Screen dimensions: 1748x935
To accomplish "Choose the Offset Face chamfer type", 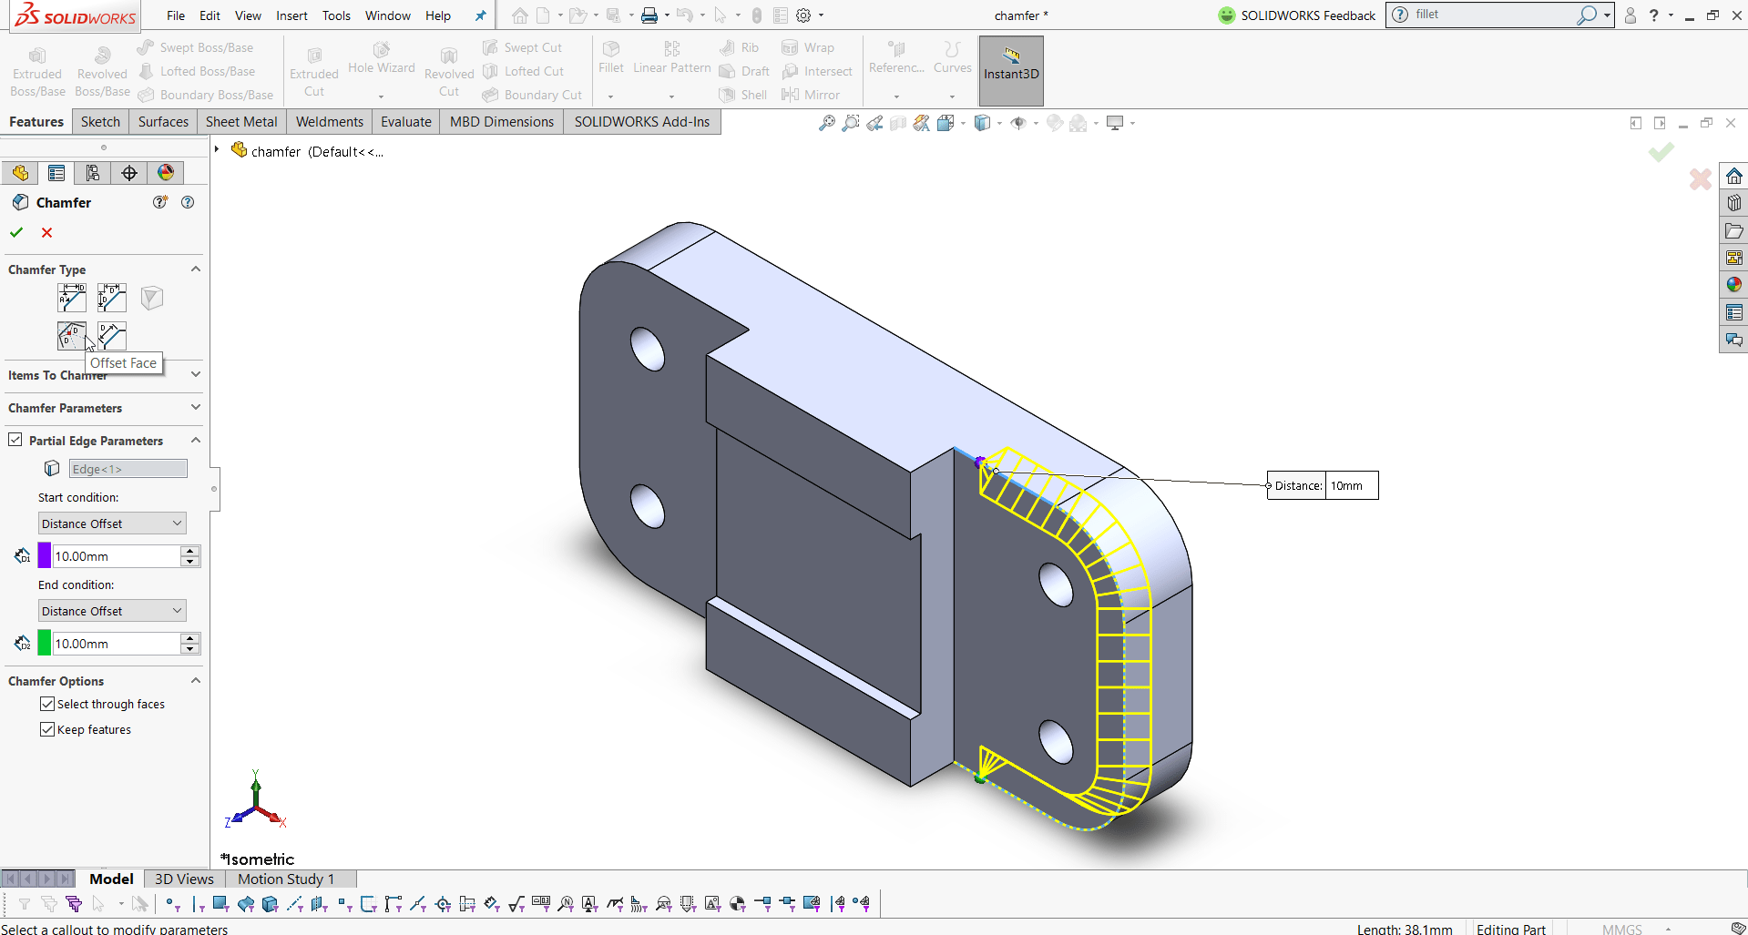I will coord(71,336).
